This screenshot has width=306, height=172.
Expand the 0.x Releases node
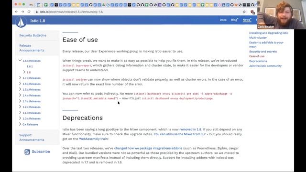20,124
